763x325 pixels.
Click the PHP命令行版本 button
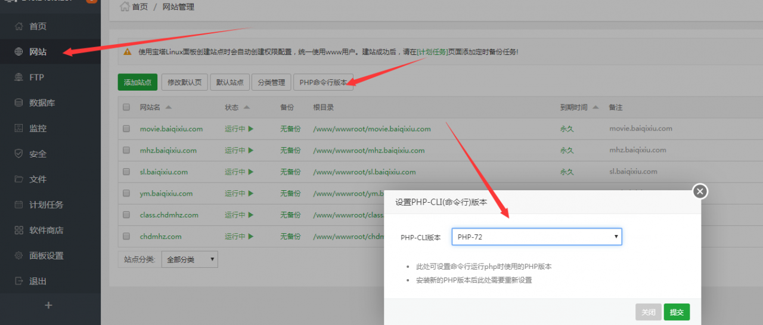coord(323,82)
